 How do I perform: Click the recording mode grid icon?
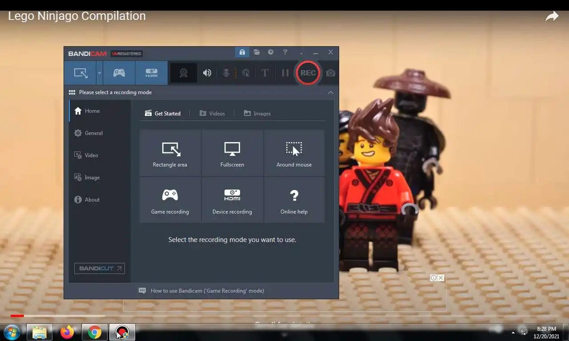coord(72,92)
